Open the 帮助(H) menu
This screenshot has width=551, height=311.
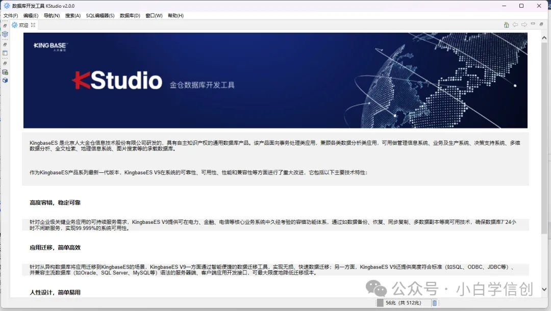[175, 15]
